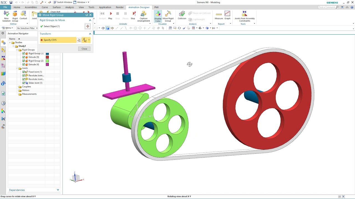355x199 pixels.
Task: Collapse the Rigid Groups to Move section
Action: (x=90, y=20)
